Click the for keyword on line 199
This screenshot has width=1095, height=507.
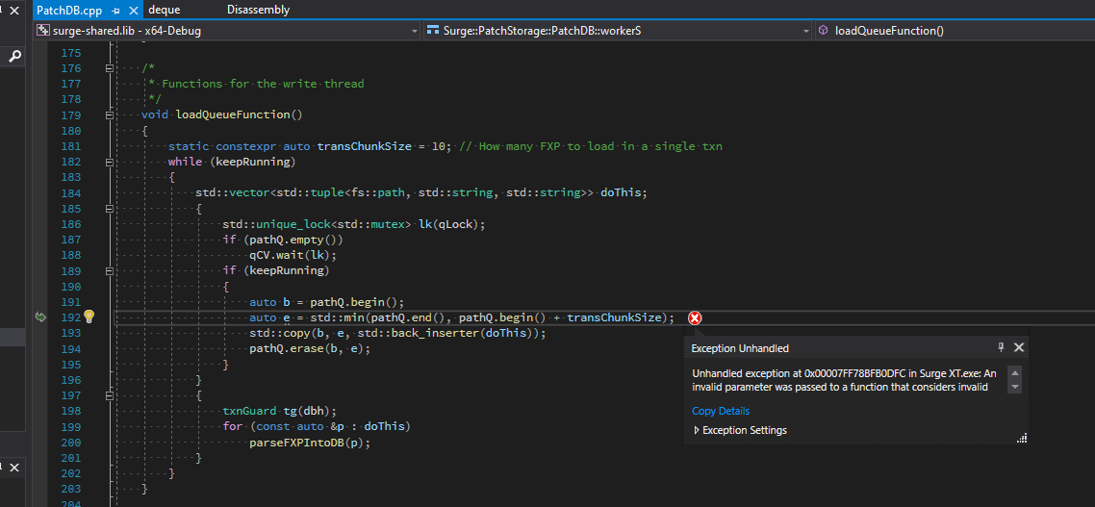[x=233, y=426]
